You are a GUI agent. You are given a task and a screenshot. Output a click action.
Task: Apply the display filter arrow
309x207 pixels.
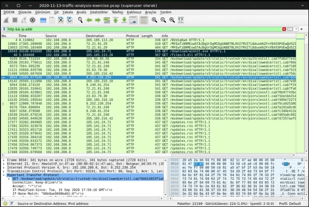(x=290, y=29)
